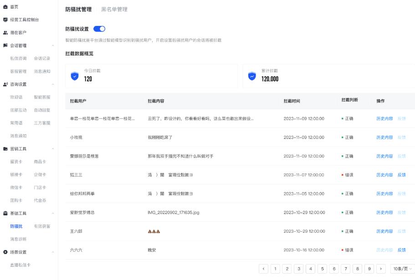Open 直播私信卡 menu item
The width and height of the screenshot is (415, 280).
(x=20, y=265)
